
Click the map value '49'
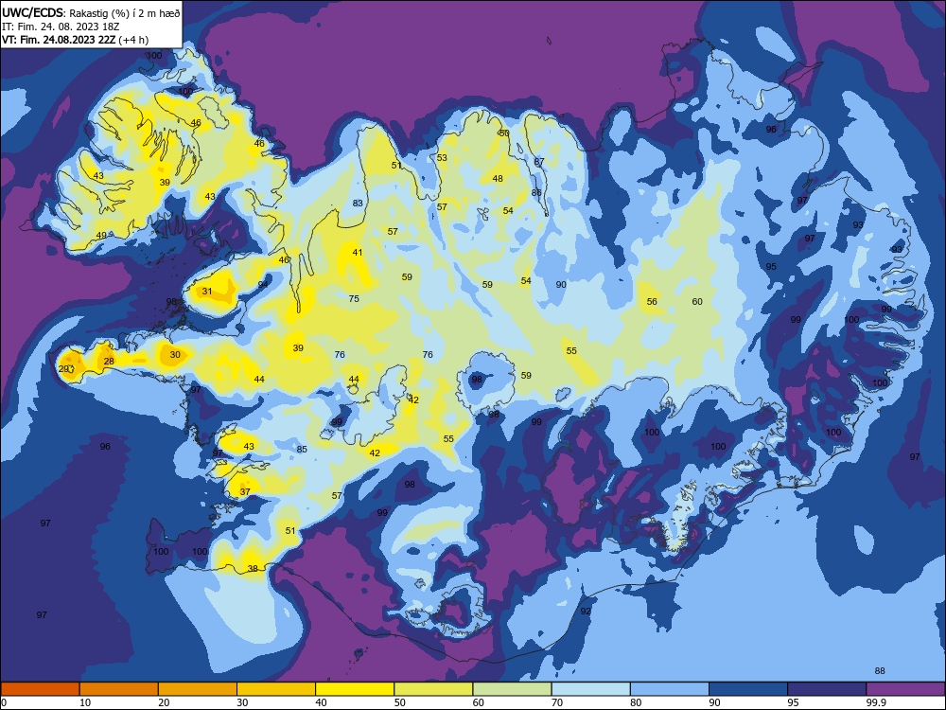101,236
